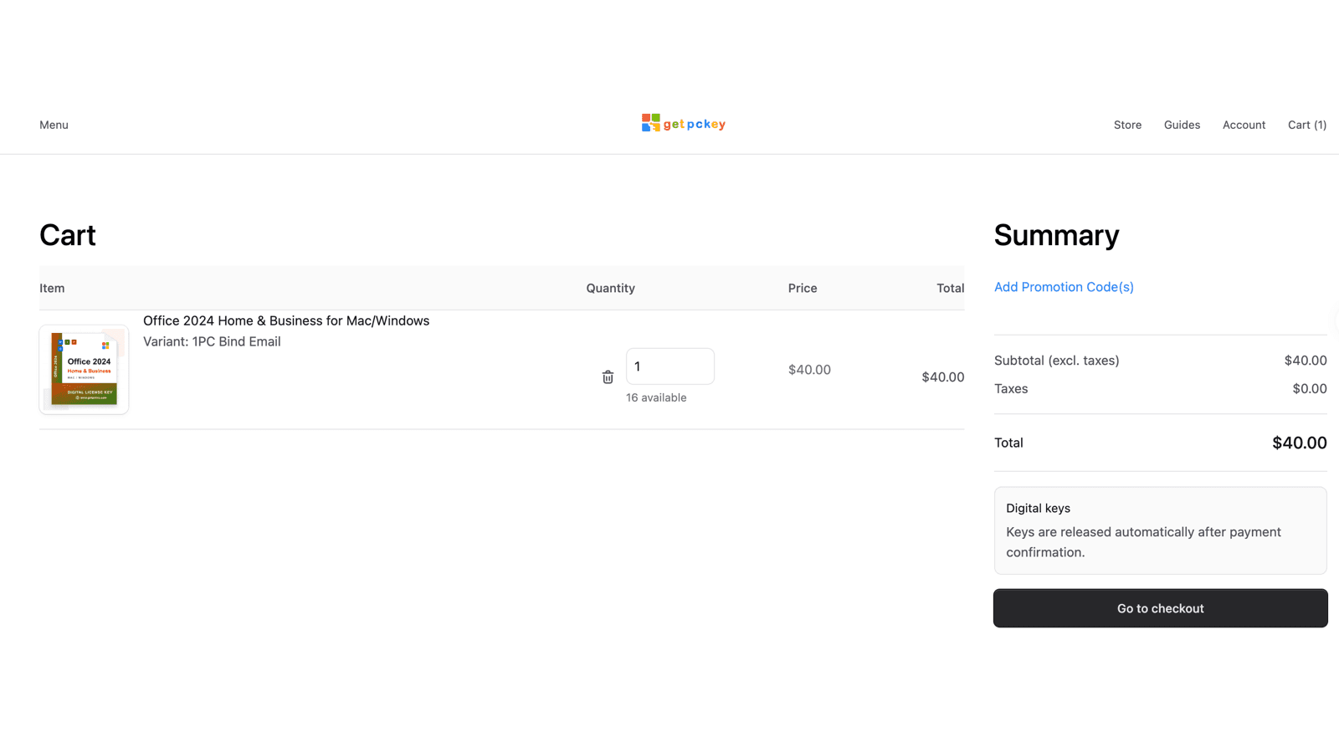This screenshot has width=1339, height=753.
Task: Click the Quantity column header
Action: pyautogui.click(x=610, y=288)
